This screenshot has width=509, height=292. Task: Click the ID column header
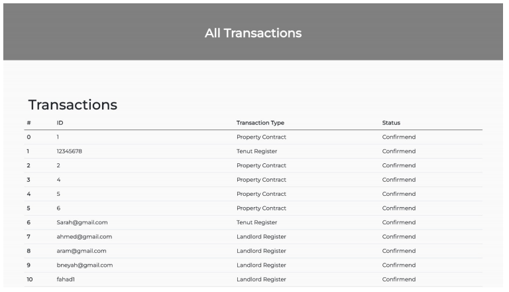click(x=60, y=123)
